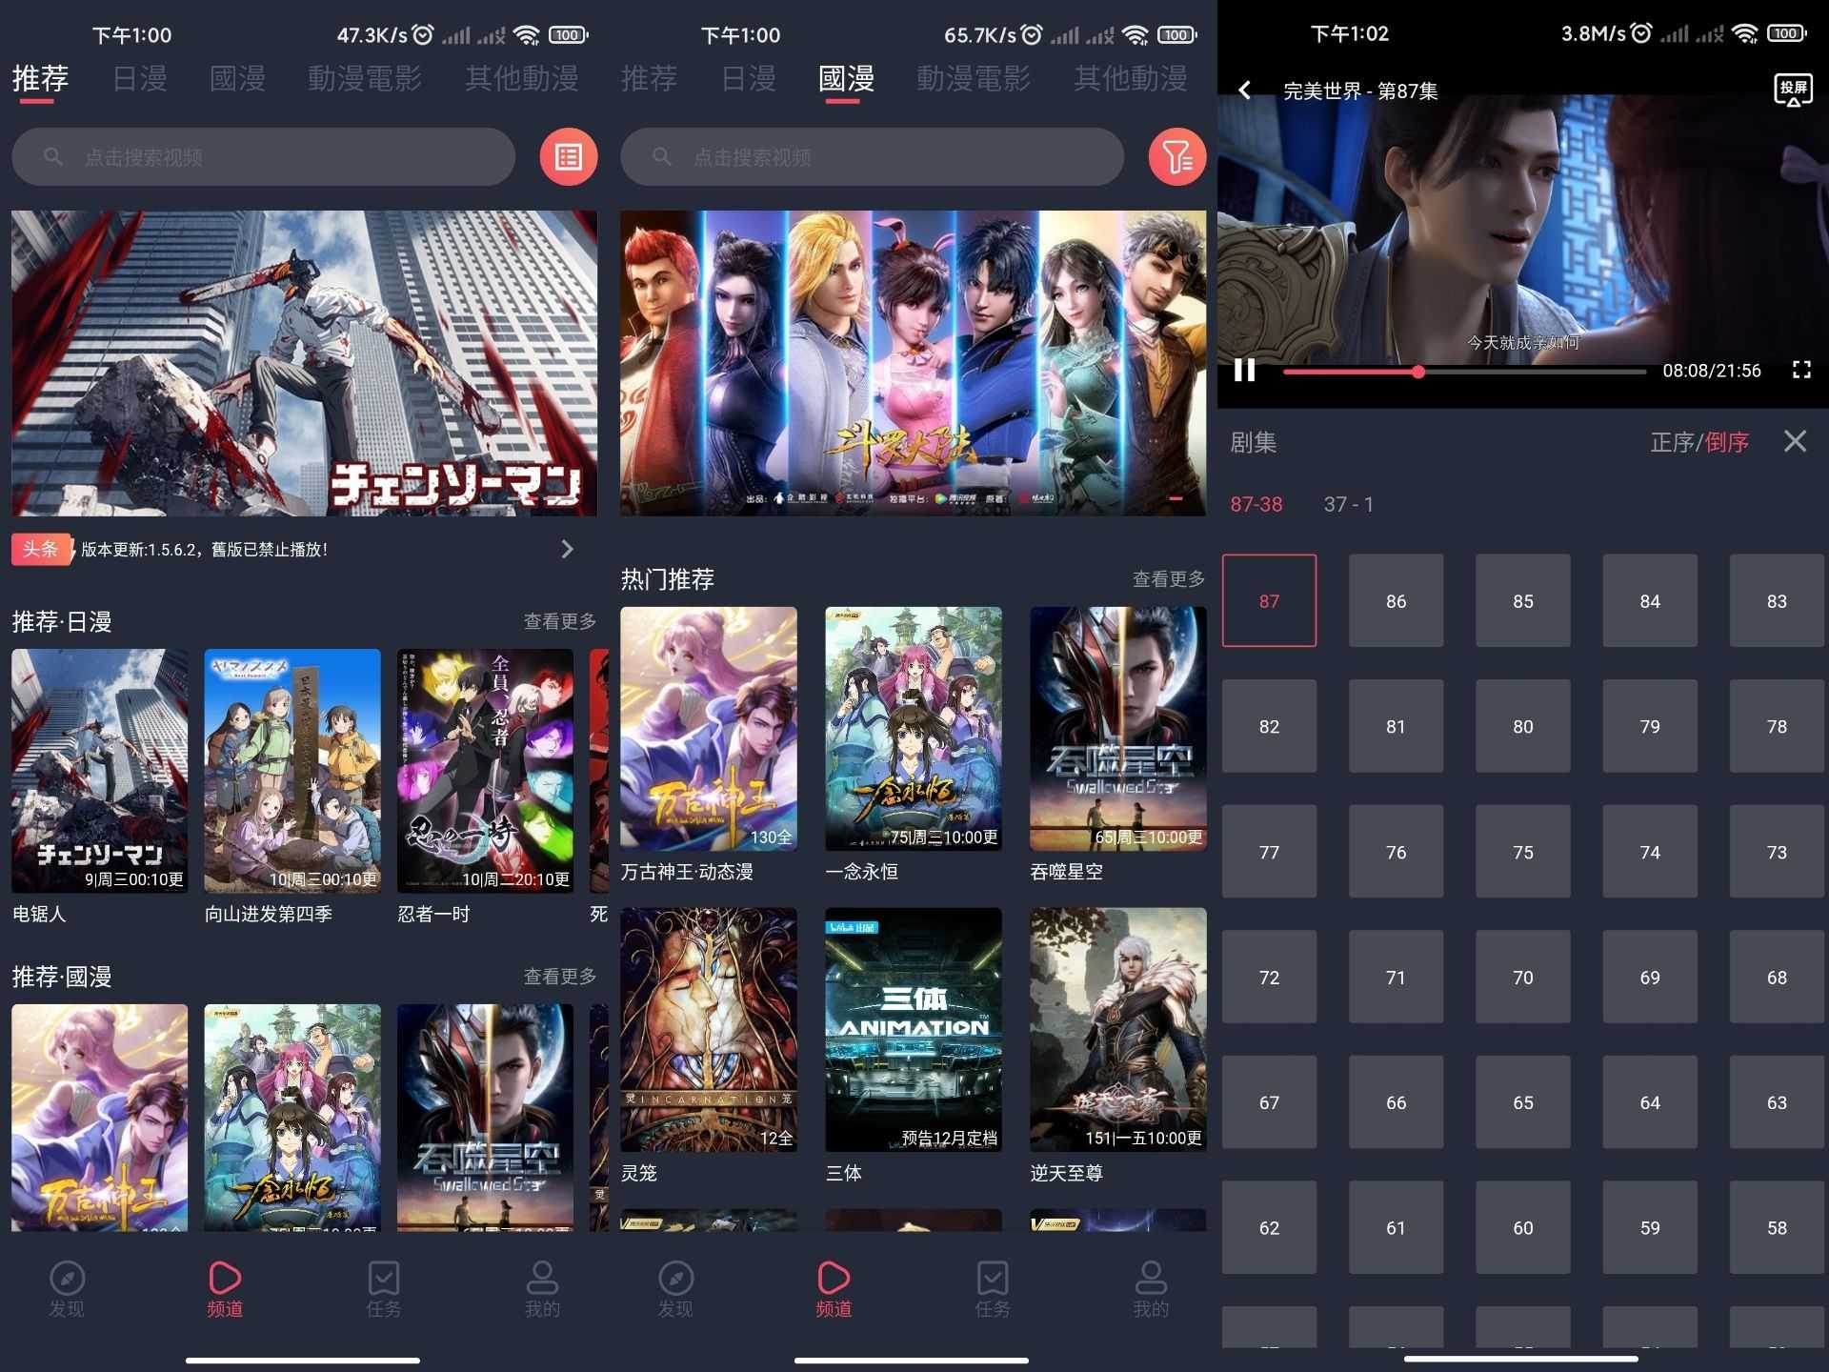The width and height of the screenshot is (1829, 1372).
Task: Open 任务 in the left screen's bottom bar
Action: 384,1290
